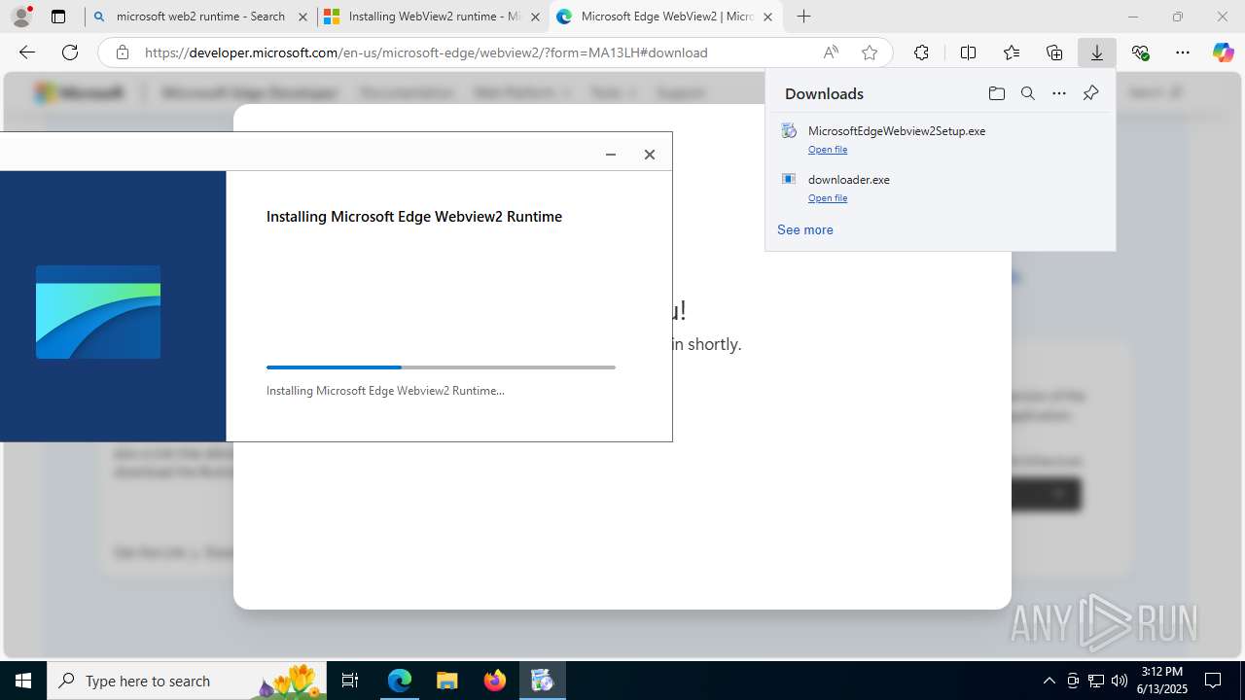Minimize the WebView2 installer dialog
The width and height of the screenshot is (1245, 700).
click(611, 155)
